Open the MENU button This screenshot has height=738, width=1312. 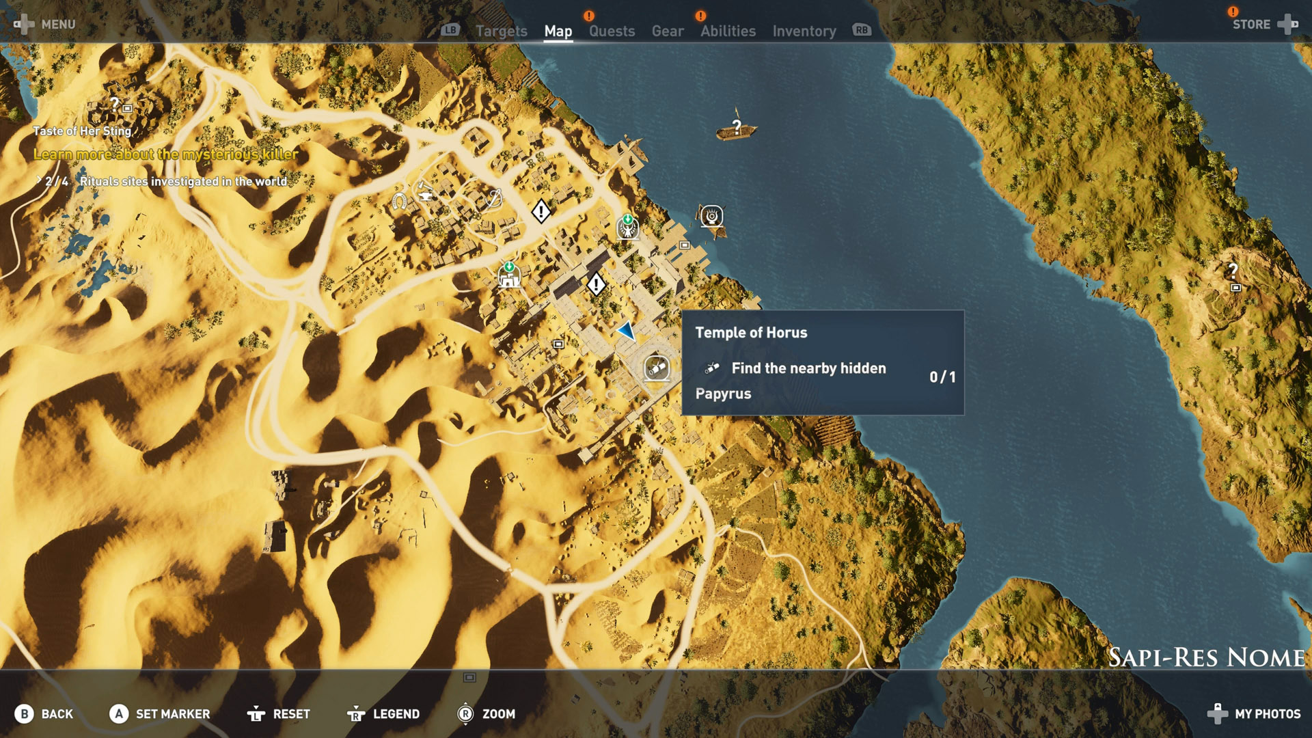click(x=44, y=24)
